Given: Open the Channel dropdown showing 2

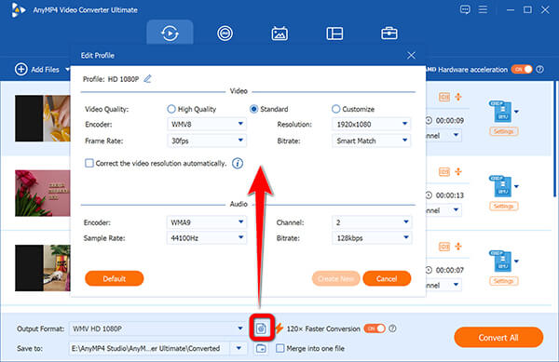Looking at the screenshot, I should [x=372, y=222].
